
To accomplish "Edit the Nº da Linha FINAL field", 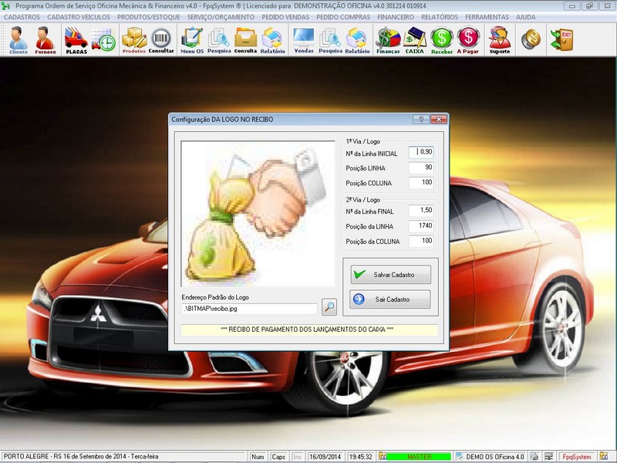I will pos(421,210).
